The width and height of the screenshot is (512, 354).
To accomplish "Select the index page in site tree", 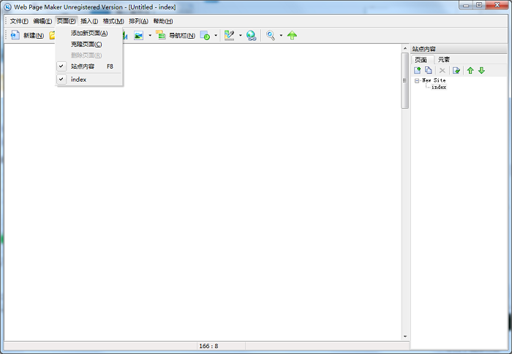I will tap(439, 87).
